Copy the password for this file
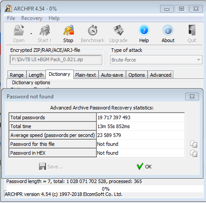 (x=194, y=144)
